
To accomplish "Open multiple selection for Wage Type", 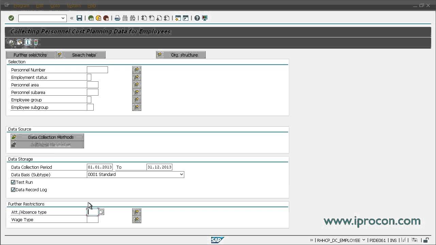I will 137,219.
